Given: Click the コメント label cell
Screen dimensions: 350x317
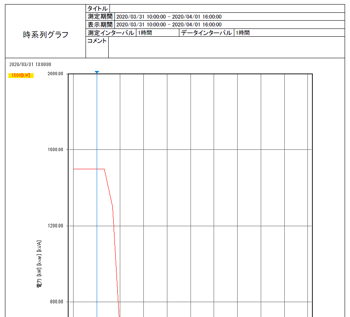Looking at the screenshot, I should [x=97, y=41].
